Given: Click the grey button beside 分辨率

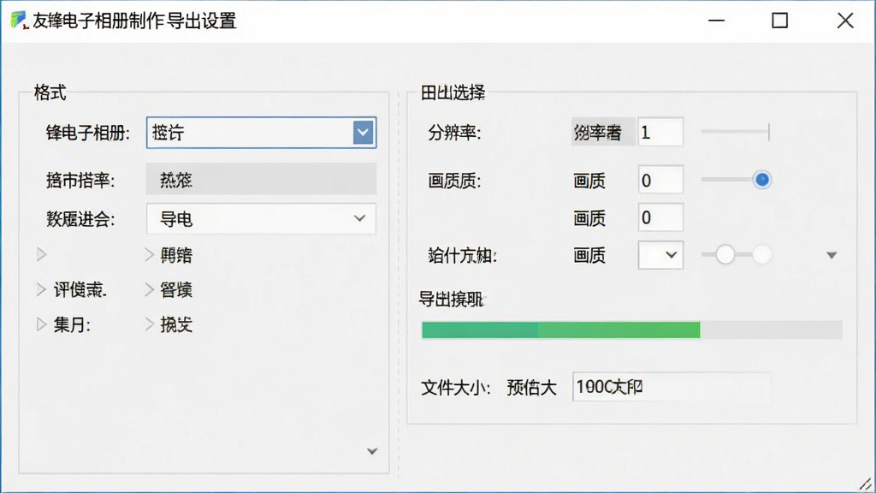Looking at the screenshot, I should [603, 133].
